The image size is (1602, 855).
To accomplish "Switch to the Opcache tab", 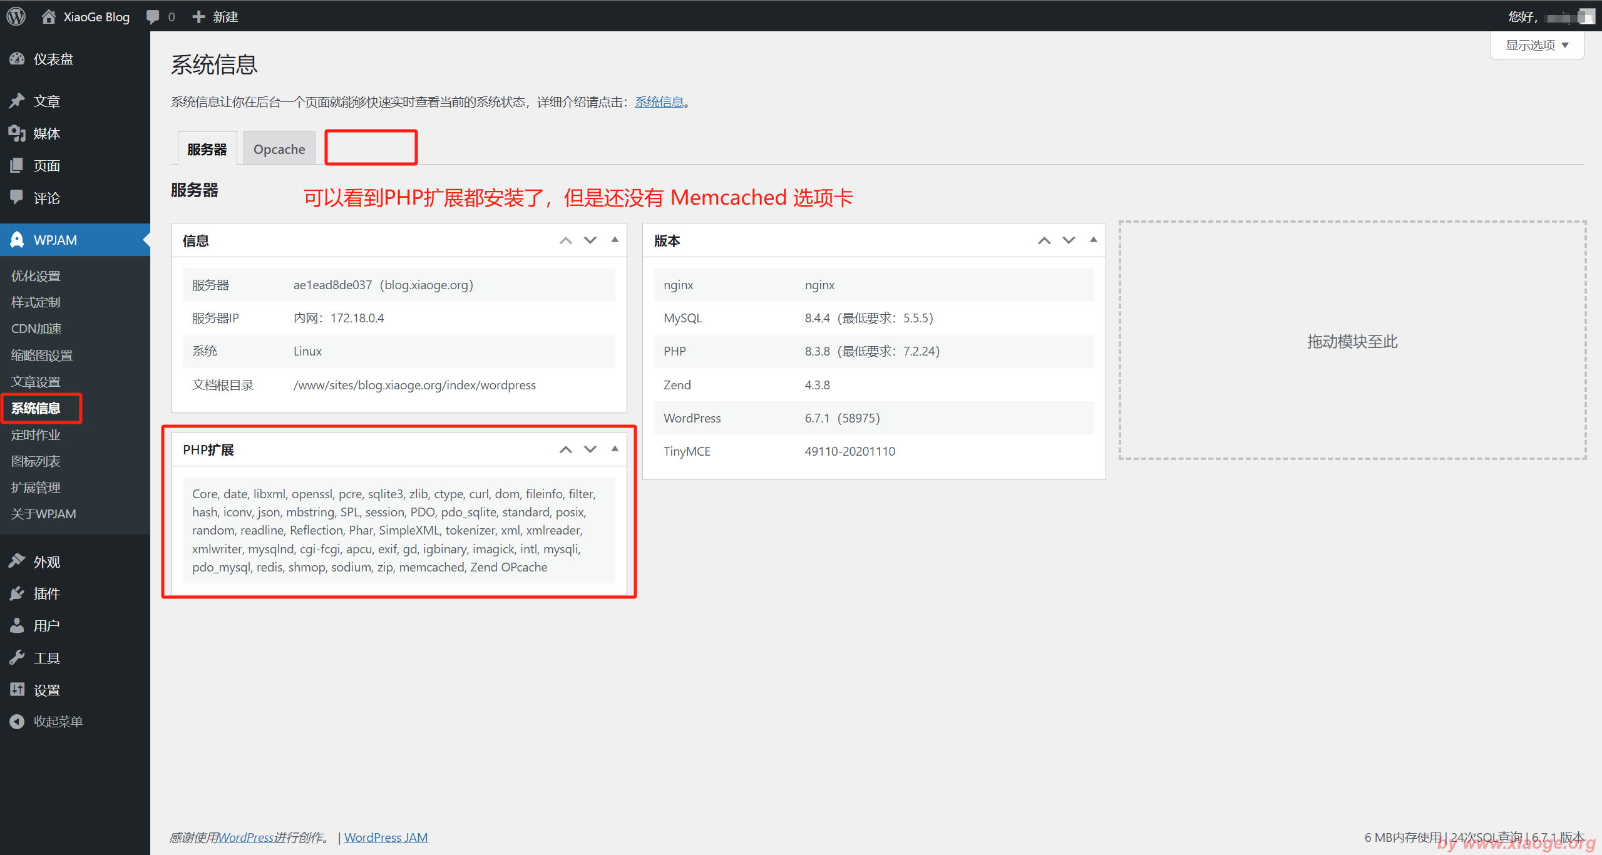I will [279, 149].
